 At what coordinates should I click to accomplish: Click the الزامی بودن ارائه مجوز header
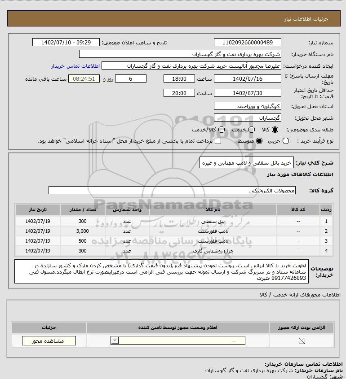click(x=302, y=327)
